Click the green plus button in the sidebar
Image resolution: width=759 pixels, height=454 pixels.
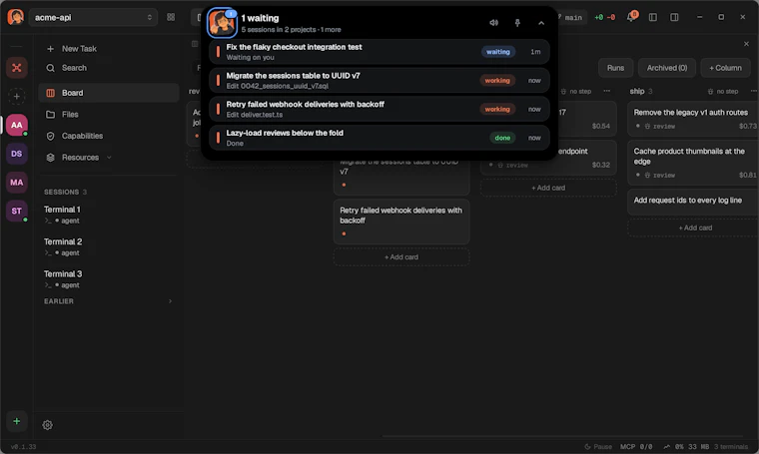16,421
